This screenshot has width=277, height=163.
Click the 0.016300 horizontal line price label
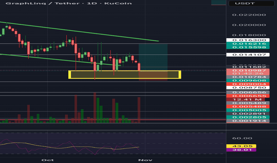pos(248,40)
